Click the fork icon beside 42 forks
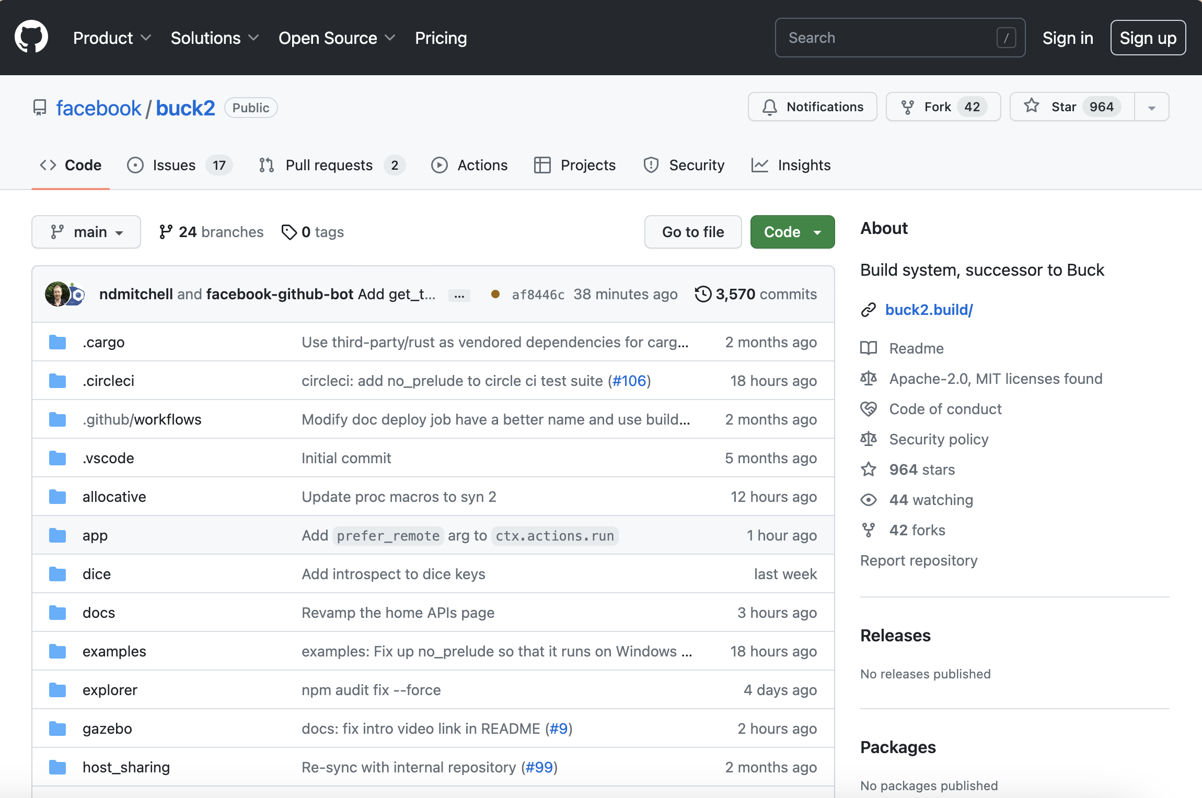The image size is (1202, 798). pyautogui.click(x=869, y=530)
